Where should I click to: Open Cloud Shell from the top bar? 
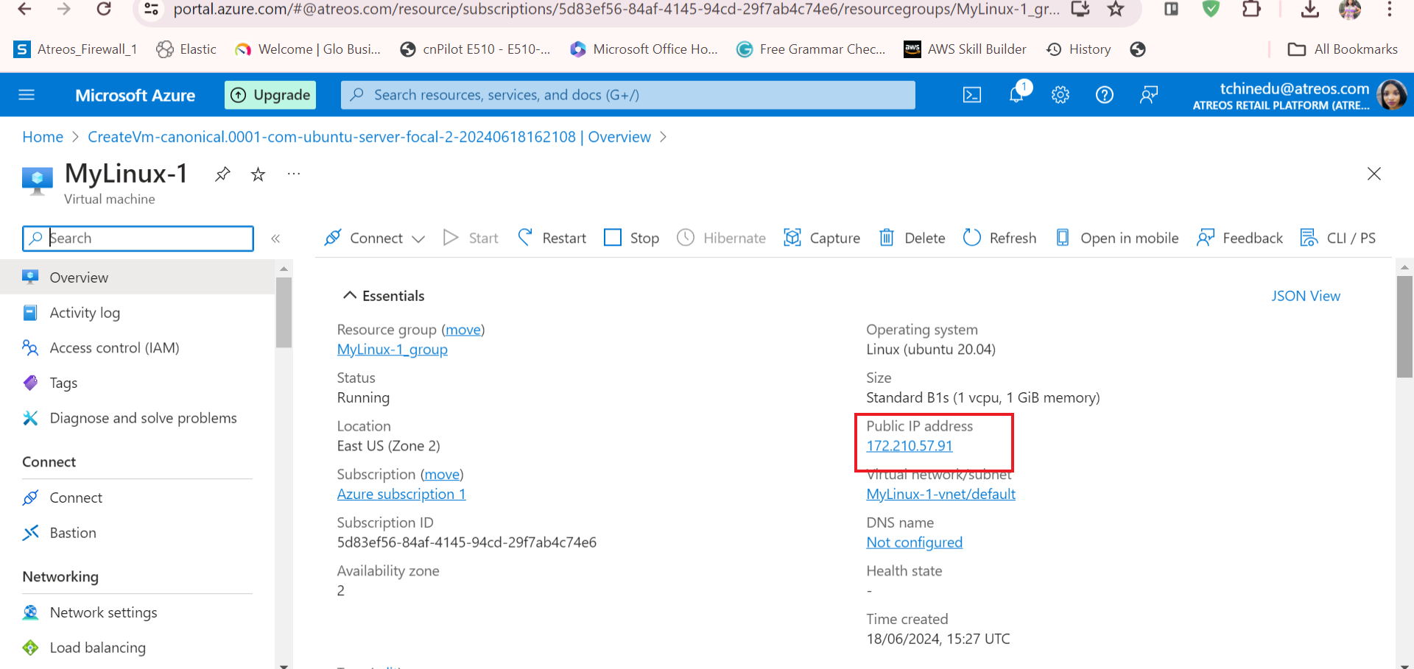[972, 95]
